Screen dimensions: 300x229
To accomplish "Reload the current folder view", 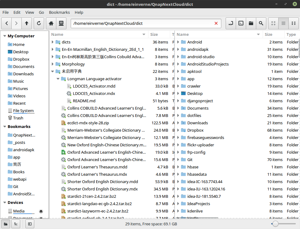I will click(x=39, y=23).
